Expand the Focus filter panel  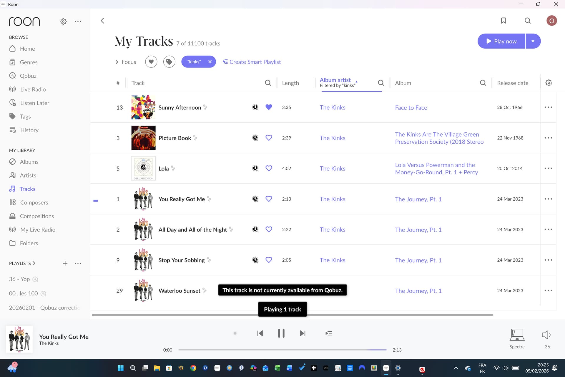pos(126,62)
